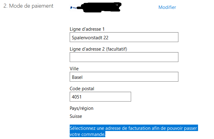The height and width of the screenshot is (139, 214).
Task: Click the 'Ville' label text
Action: 74,69
